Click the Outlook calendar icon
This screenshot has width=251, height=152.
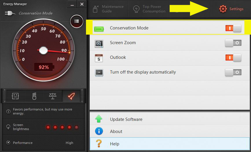[x=99, y=58]
